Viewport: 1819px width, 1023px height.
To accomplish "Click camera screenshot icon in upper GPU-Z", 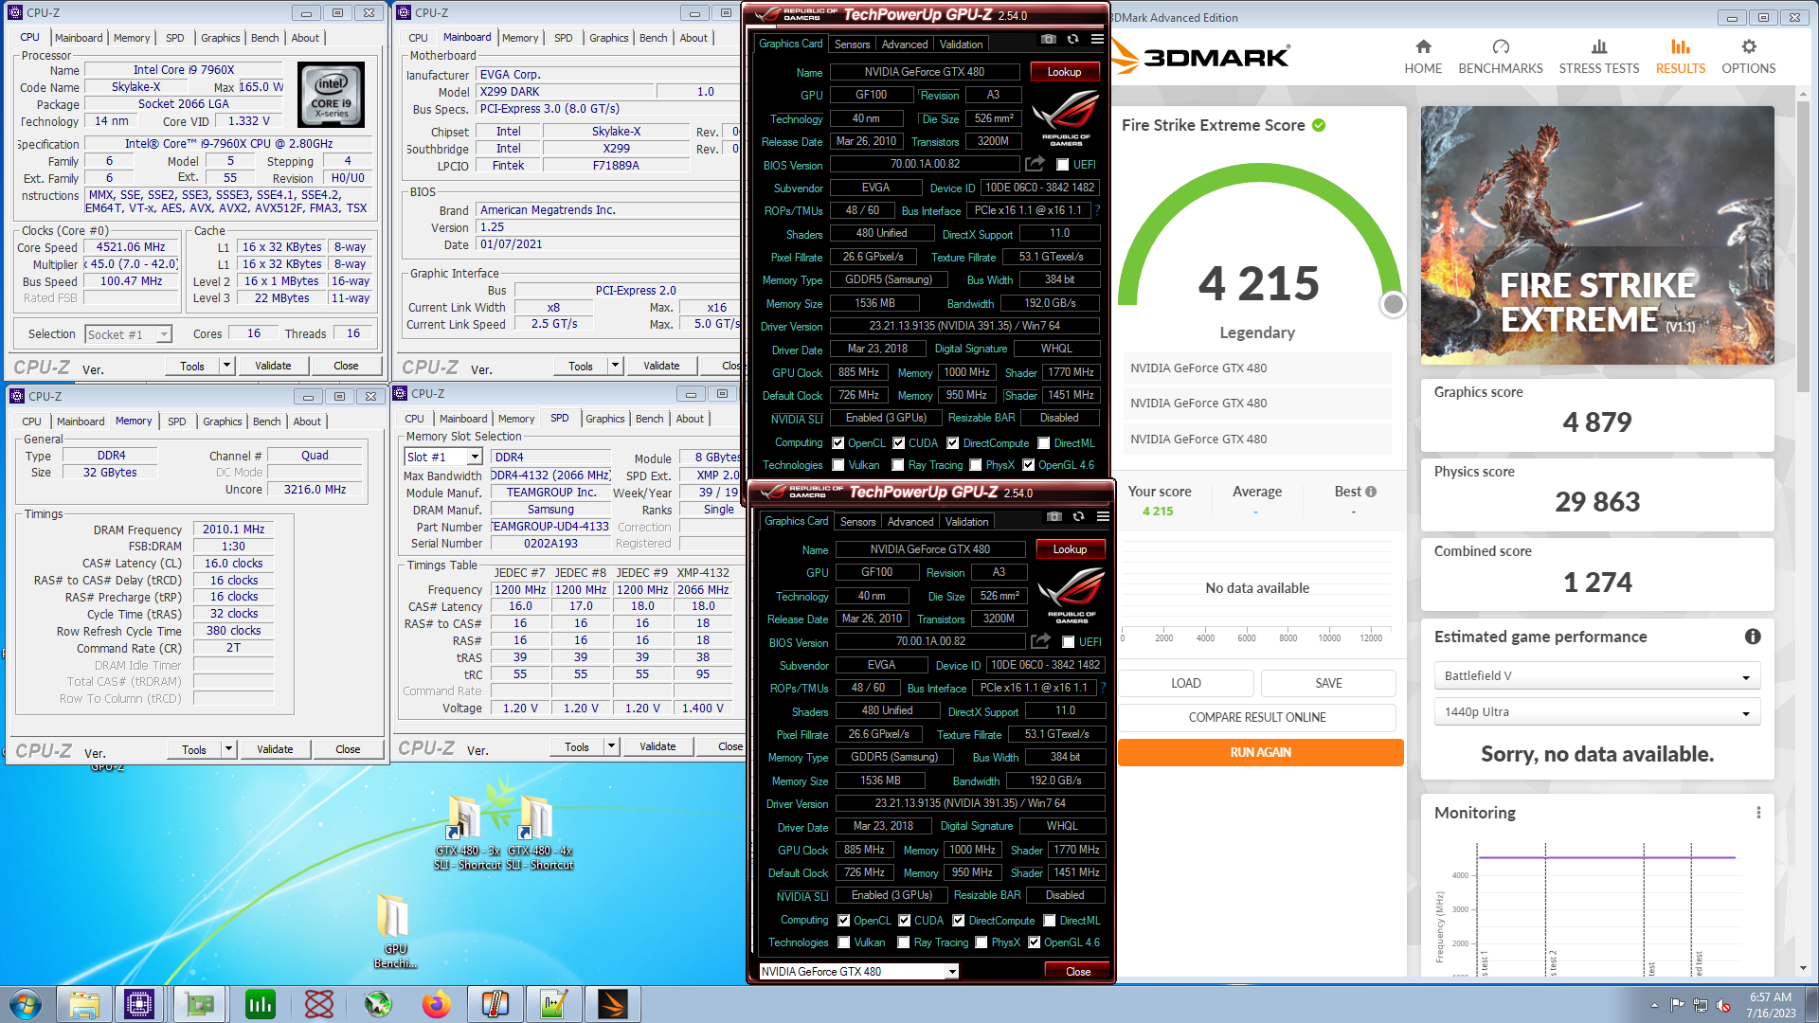I will 1049,40.
